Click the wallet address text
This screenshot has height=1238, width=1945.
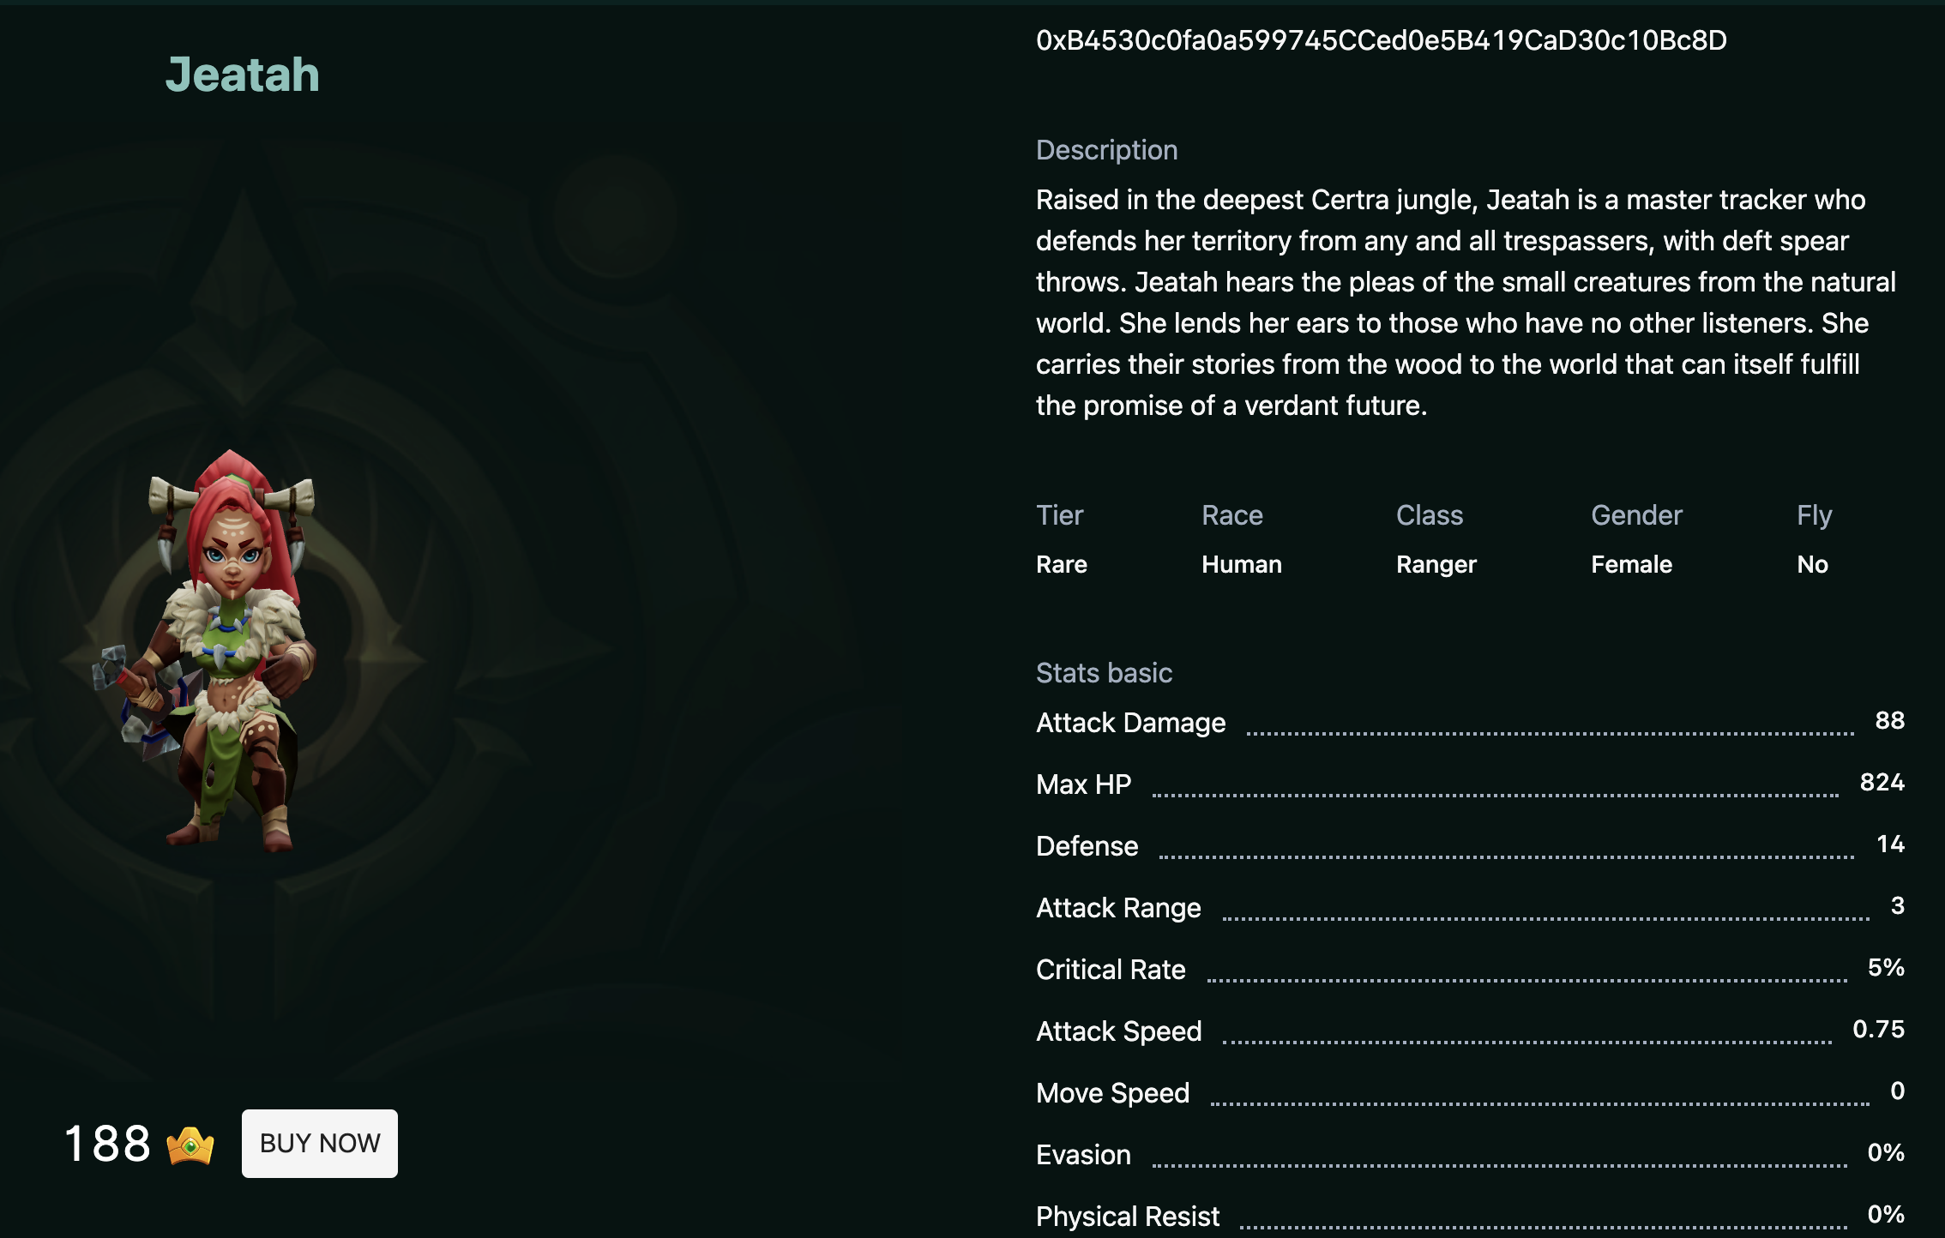coord(1381,40)
